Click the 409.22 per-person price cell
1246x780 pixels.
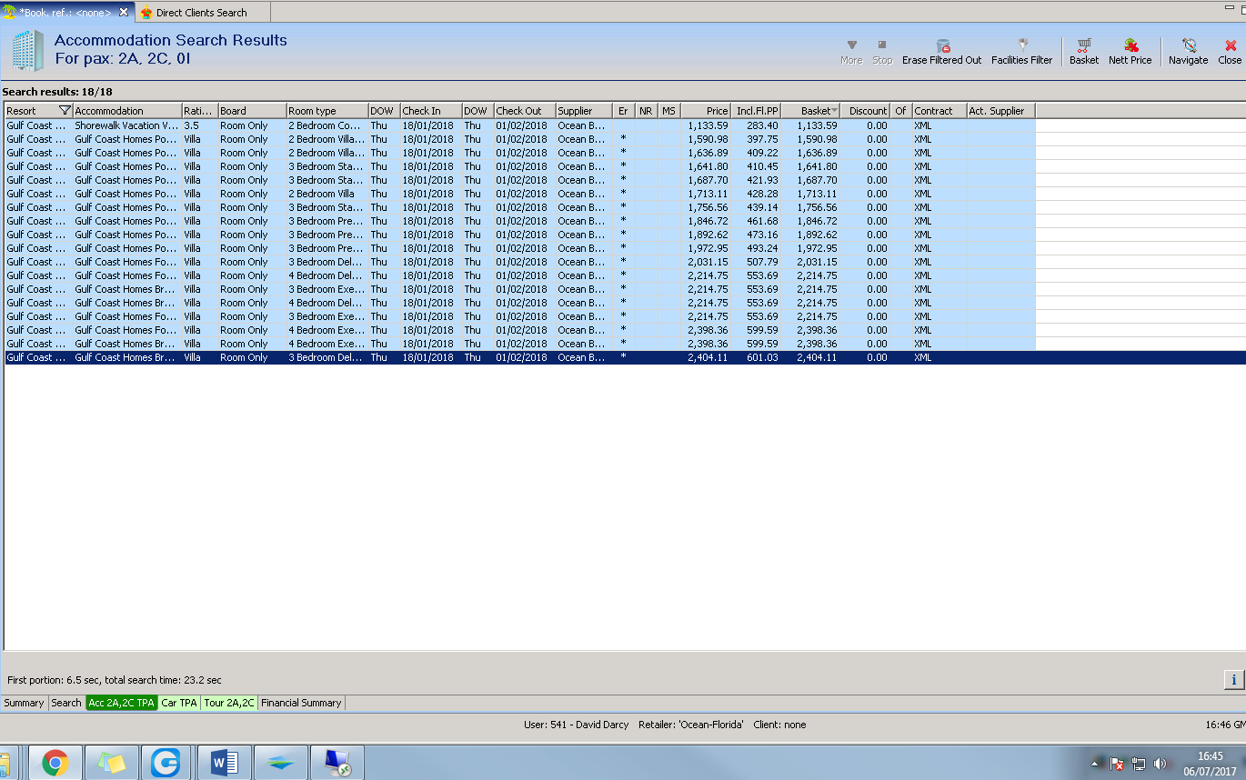[x=757, y=153]
